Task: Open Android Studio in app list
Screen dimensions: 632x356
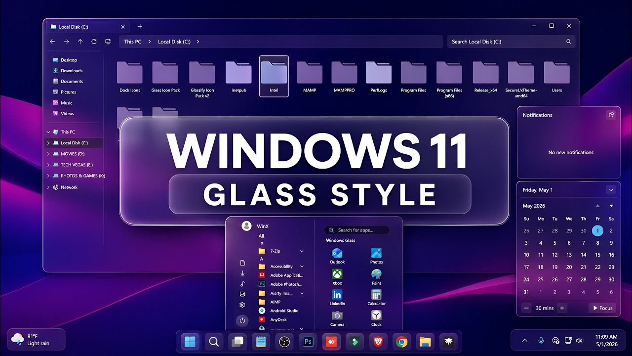Action: pyautogui.click(x=278, y=311)
